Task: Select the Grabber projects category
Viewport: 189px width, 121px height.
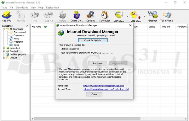Action: pos(16,55)
